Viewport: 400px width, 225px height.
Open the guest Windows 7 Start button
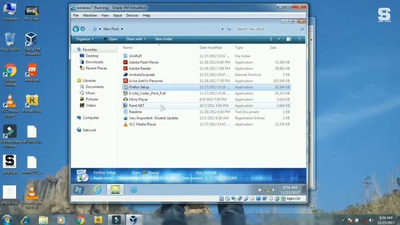(79, 190)
